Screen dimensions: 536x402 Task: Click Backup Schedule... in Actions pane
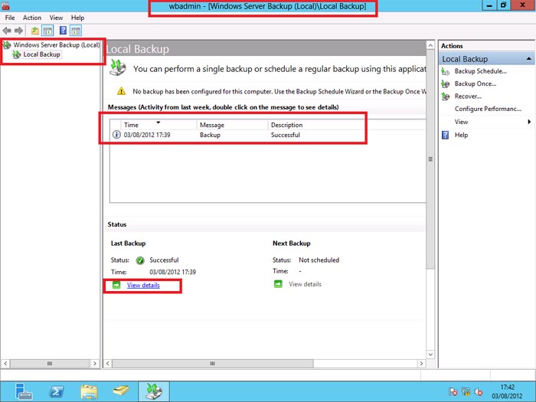click(480, 71)
